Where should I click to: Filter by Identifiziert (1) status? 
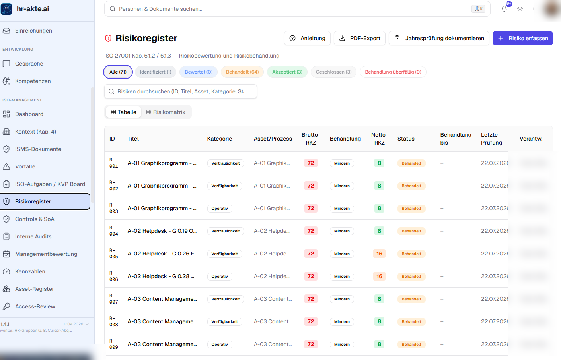(156, 72)
